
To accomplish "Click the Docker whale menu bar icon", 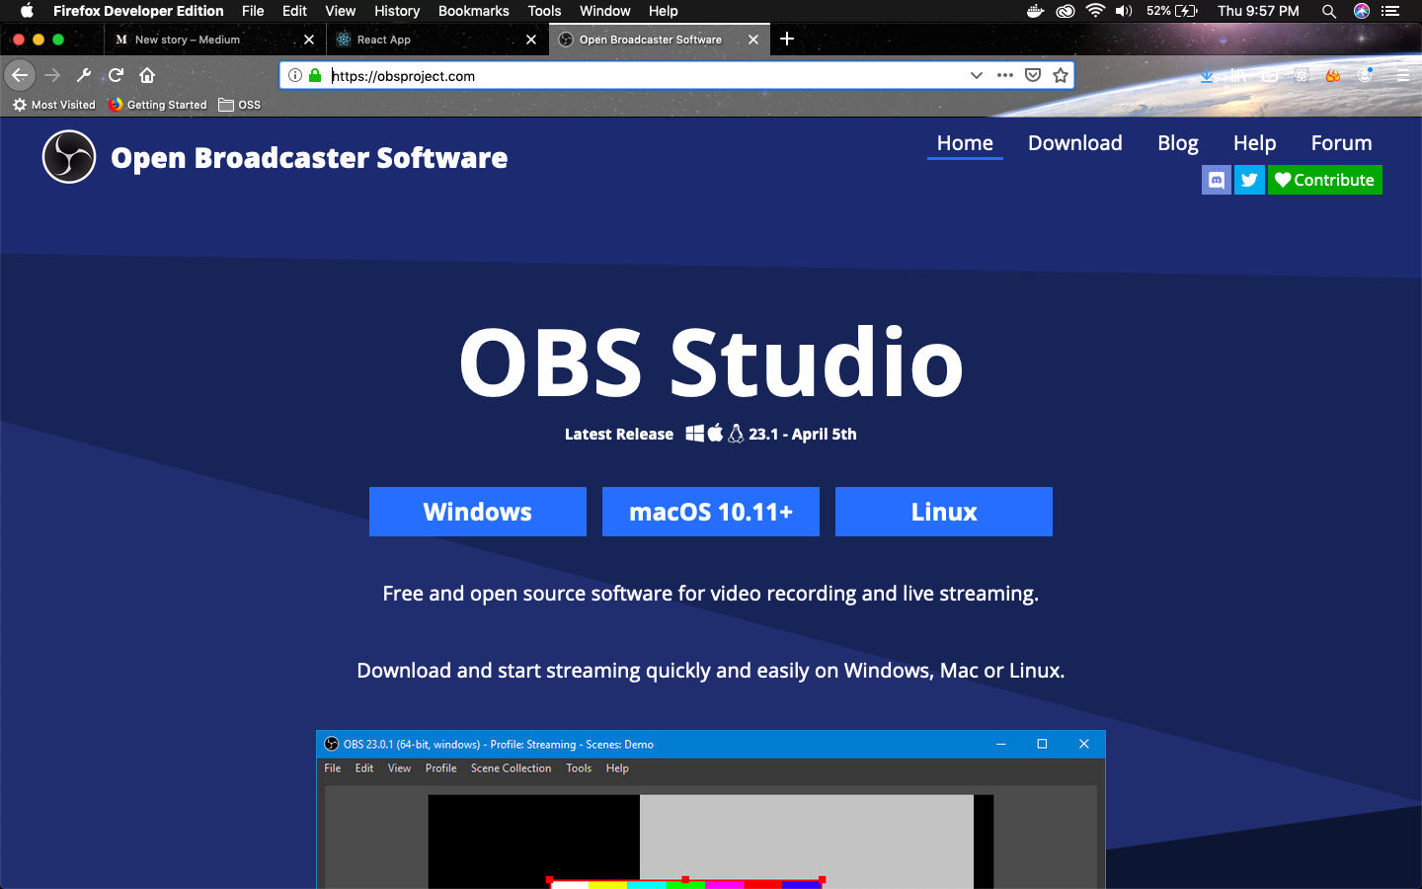I will click(1035, 11).
